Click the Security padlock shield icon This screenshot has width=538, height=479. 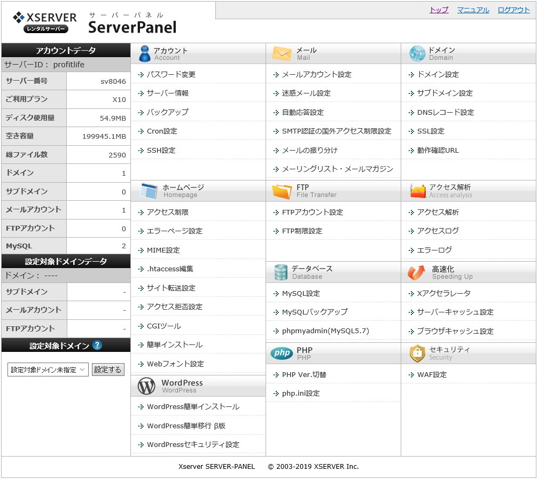[417, 354]
